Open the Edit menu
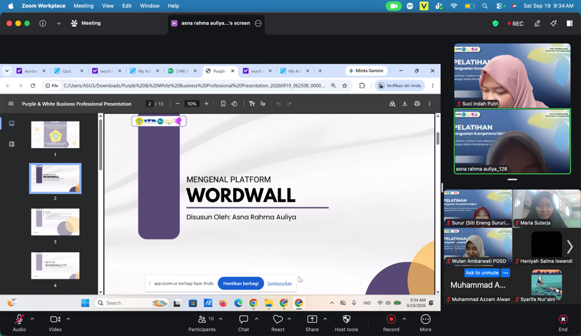This screenshot has height=336, width=581. click(x=127, y=6)
